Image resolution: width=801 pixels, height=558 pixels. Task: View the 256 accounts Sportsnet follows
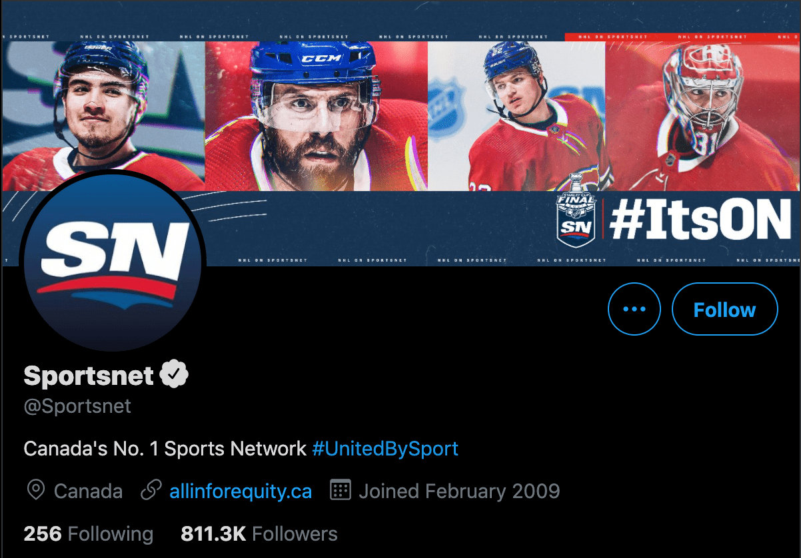[x=87, y=533]
